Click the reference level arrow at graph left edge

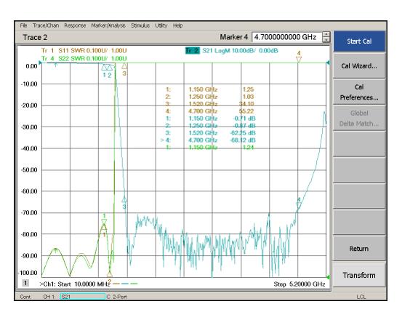40,63
